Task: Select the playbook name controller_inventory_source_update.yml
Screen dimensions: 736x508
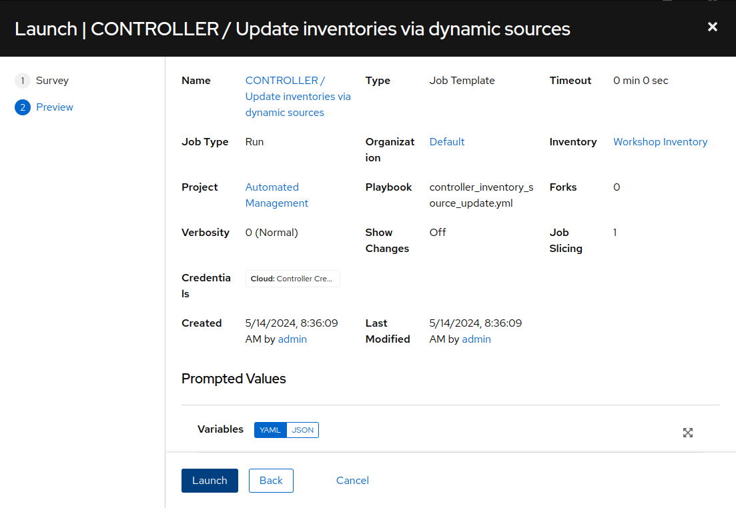Action: point(481,195)
